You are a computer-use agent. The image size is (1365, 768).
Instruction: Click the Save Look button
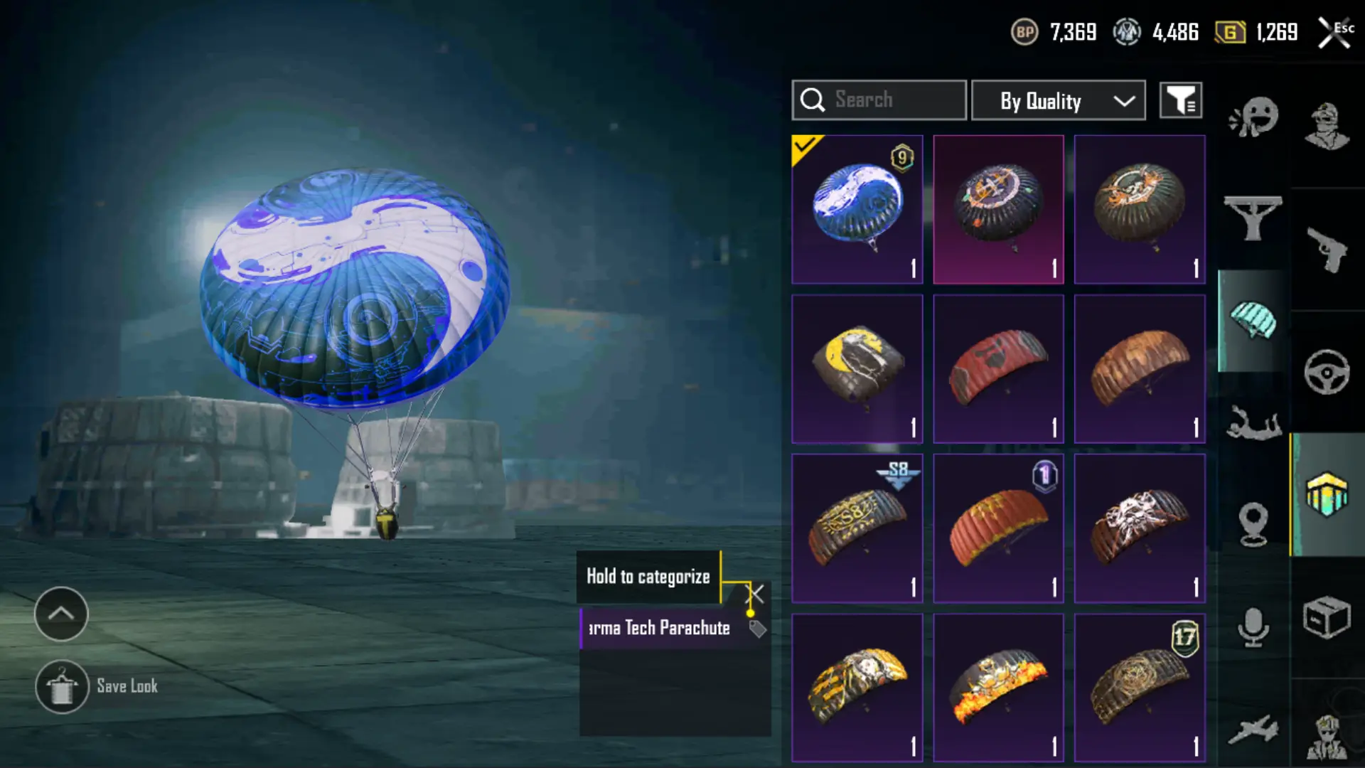(x=97, y=687)
